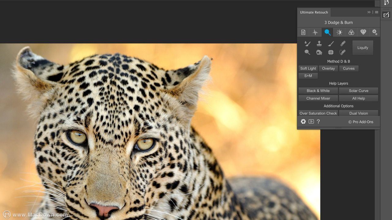The width and height of the screenshot is (392, 220).
Task: Select the healing bandage tool icon
Action: 343,44
